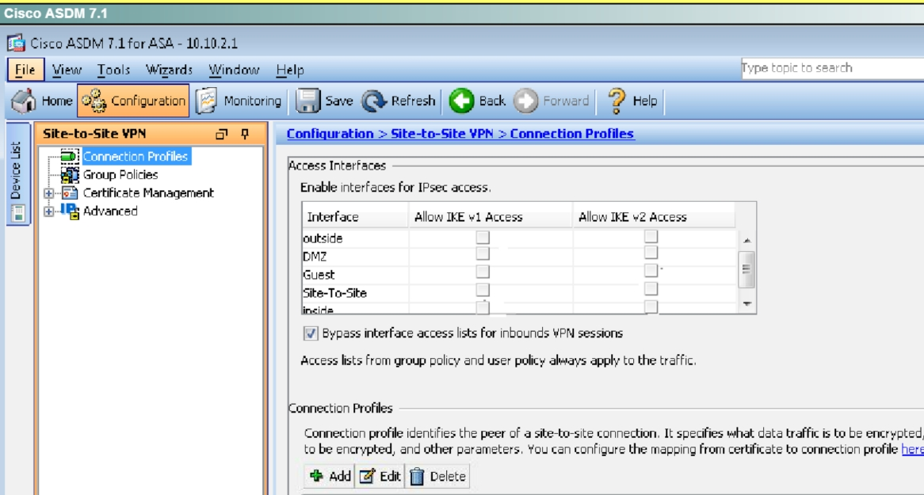Click the greyed Forward arrow icon
Screen dimensions: 924x495
[x=525, y=101]
